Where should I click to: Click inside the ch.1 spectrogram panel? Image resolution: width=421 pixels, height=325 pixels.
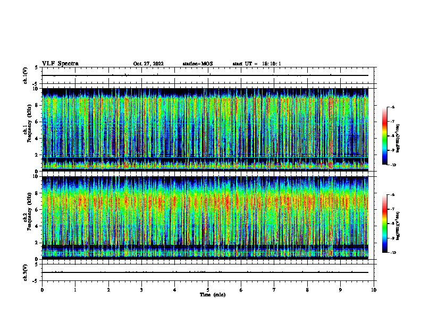point(205,130)
